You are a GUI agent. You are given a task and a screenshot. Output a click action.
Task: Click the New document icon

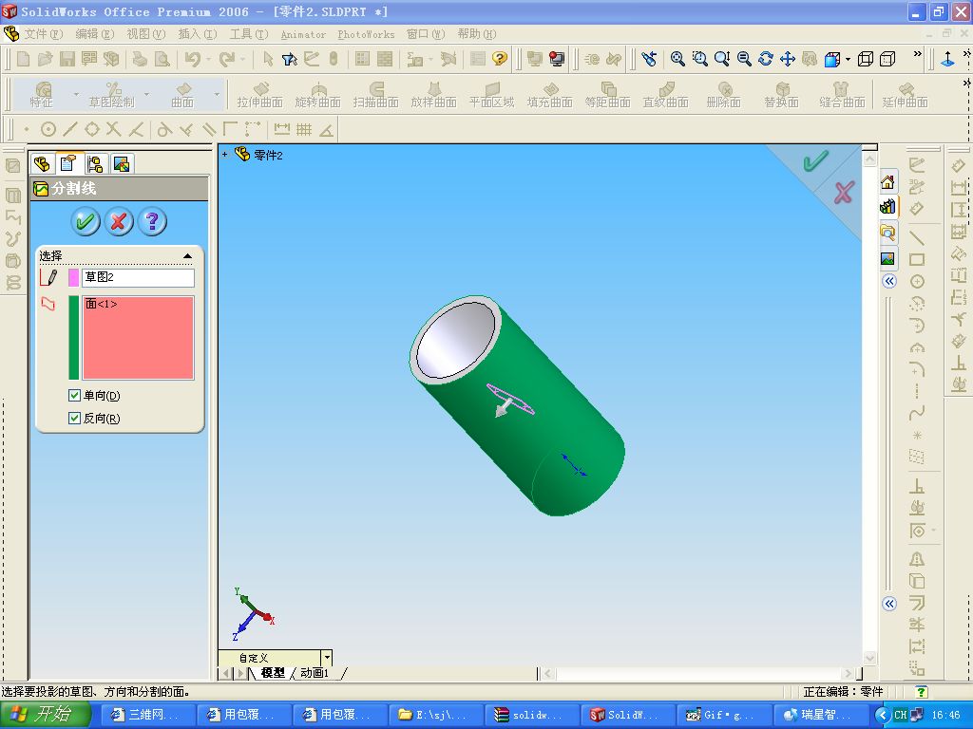pos(24,59)
